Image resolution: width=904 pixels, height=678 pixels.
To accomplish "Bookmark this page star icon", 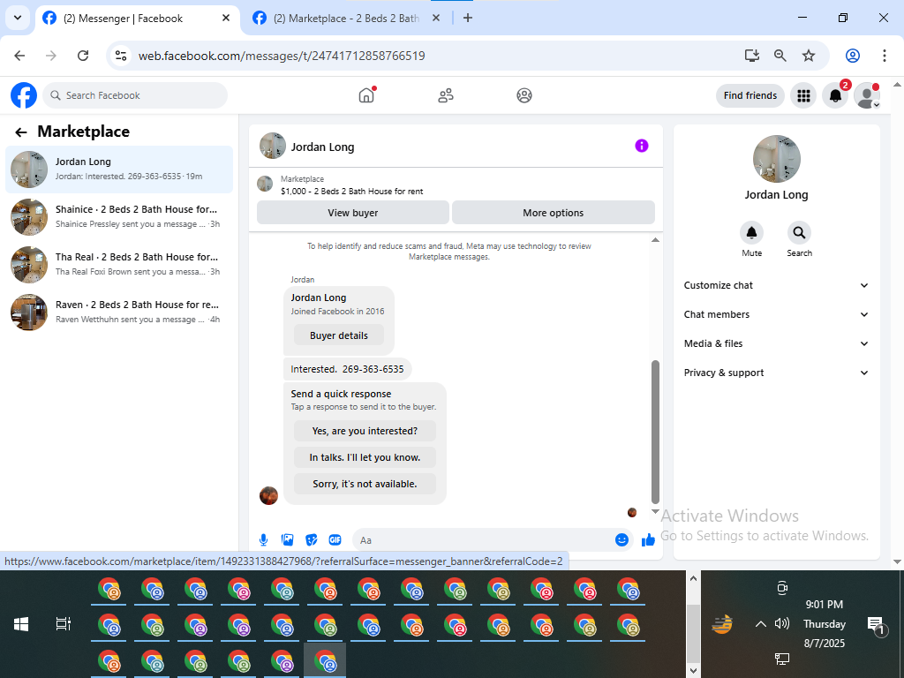I will tap(809, 56).
